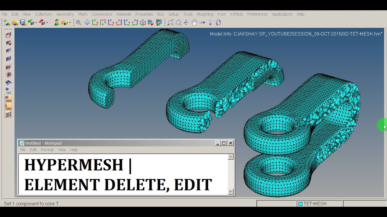Click the blue surface handles icon

coord(8,114)
